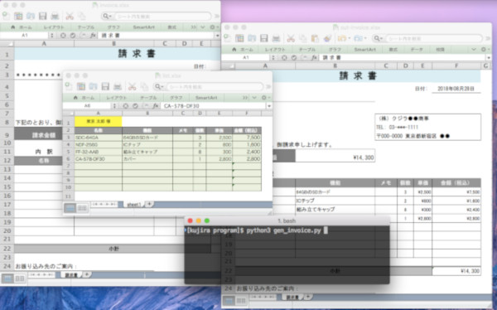Switch list.xlsx to normal view button
497x310 pixels.
pyautogui.click(x=70, y=208)
